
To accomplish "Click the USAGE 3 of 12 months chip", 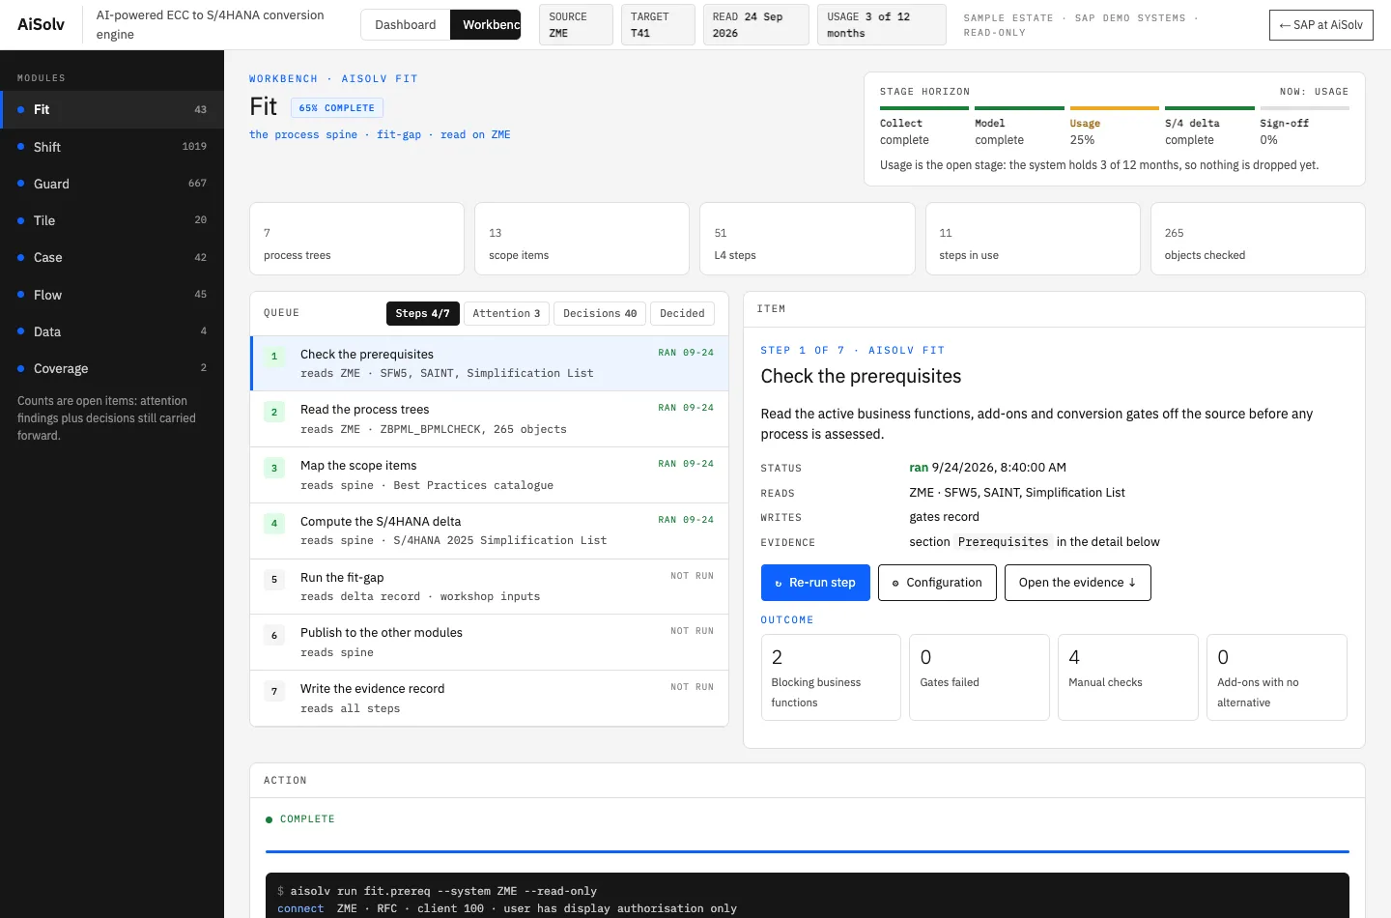I will point(882,25).
